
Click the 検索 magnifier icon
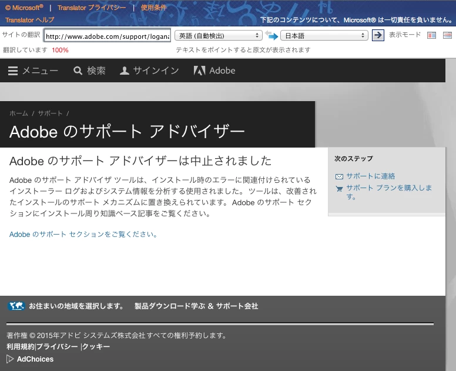(78, 71)
